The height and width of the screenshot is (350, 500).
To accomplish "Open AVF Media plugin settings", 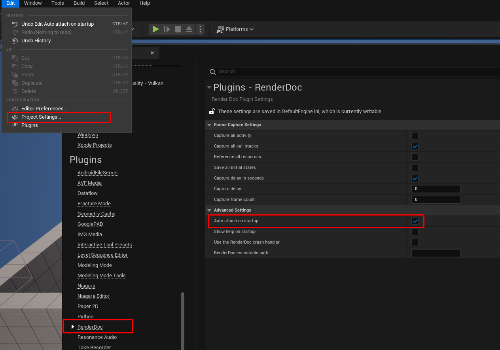I will point(89,183).
